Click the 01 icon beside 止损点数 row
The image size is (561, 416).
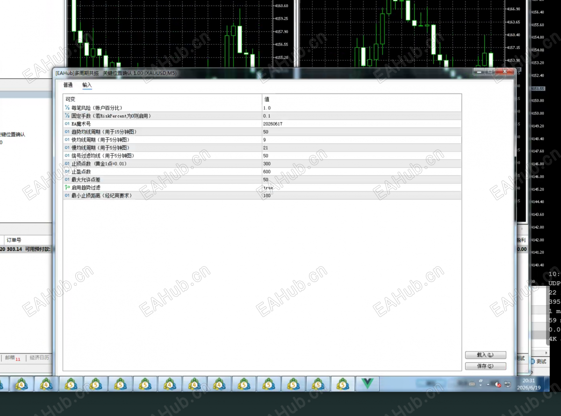pos(67,164)
